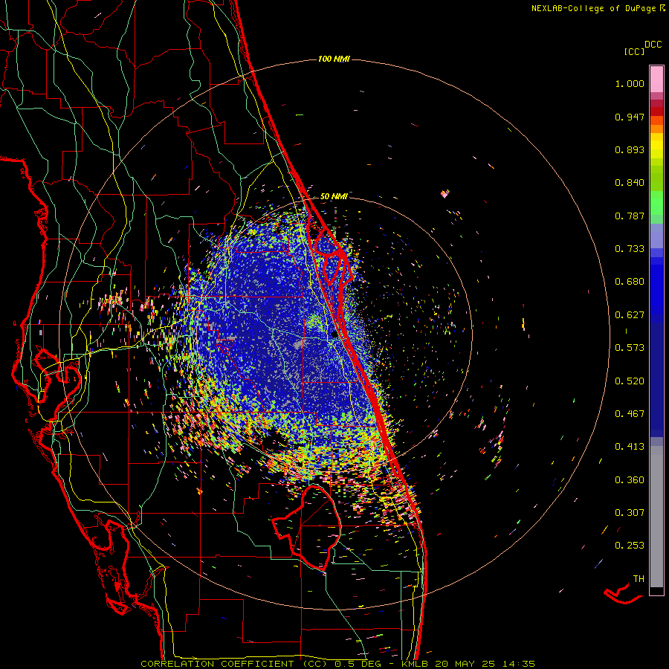Select the 0.947 scale value
The image size is (669, 669).
pos(630,117)
